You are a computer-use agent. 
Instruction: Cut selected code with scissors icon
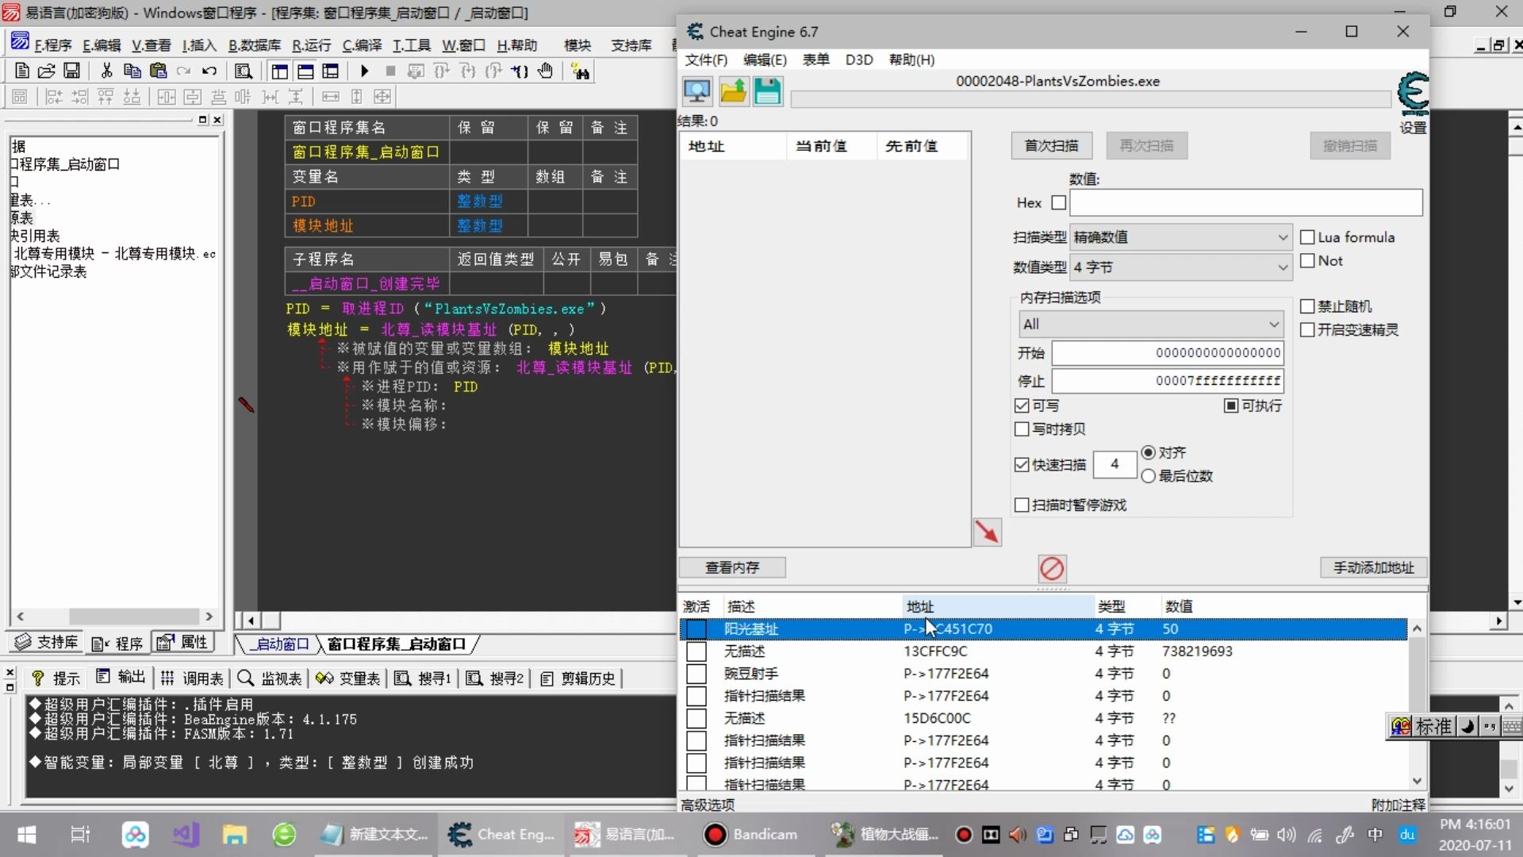point(106,71)
